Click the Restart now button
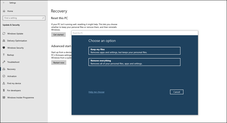 pyautogui.click(x=59, y=62)
